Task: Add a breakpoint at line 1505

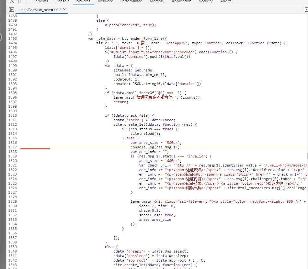Action: coord(13,93)
